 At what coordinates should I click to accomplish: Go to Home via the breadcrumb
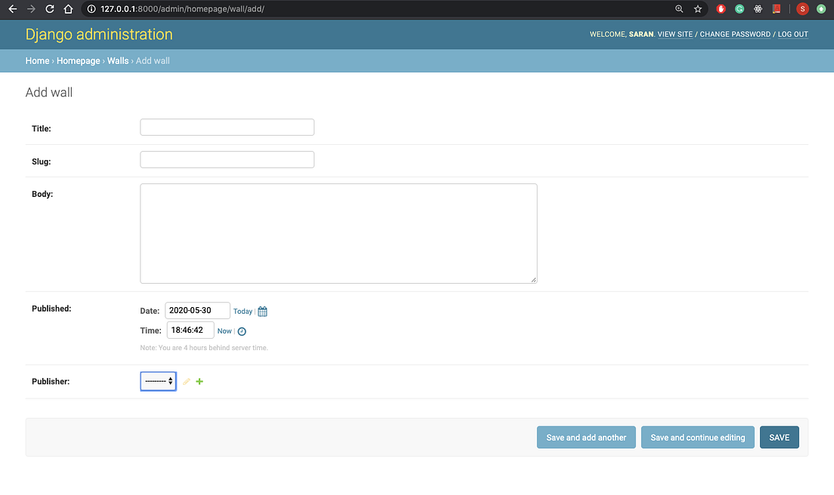37,60
